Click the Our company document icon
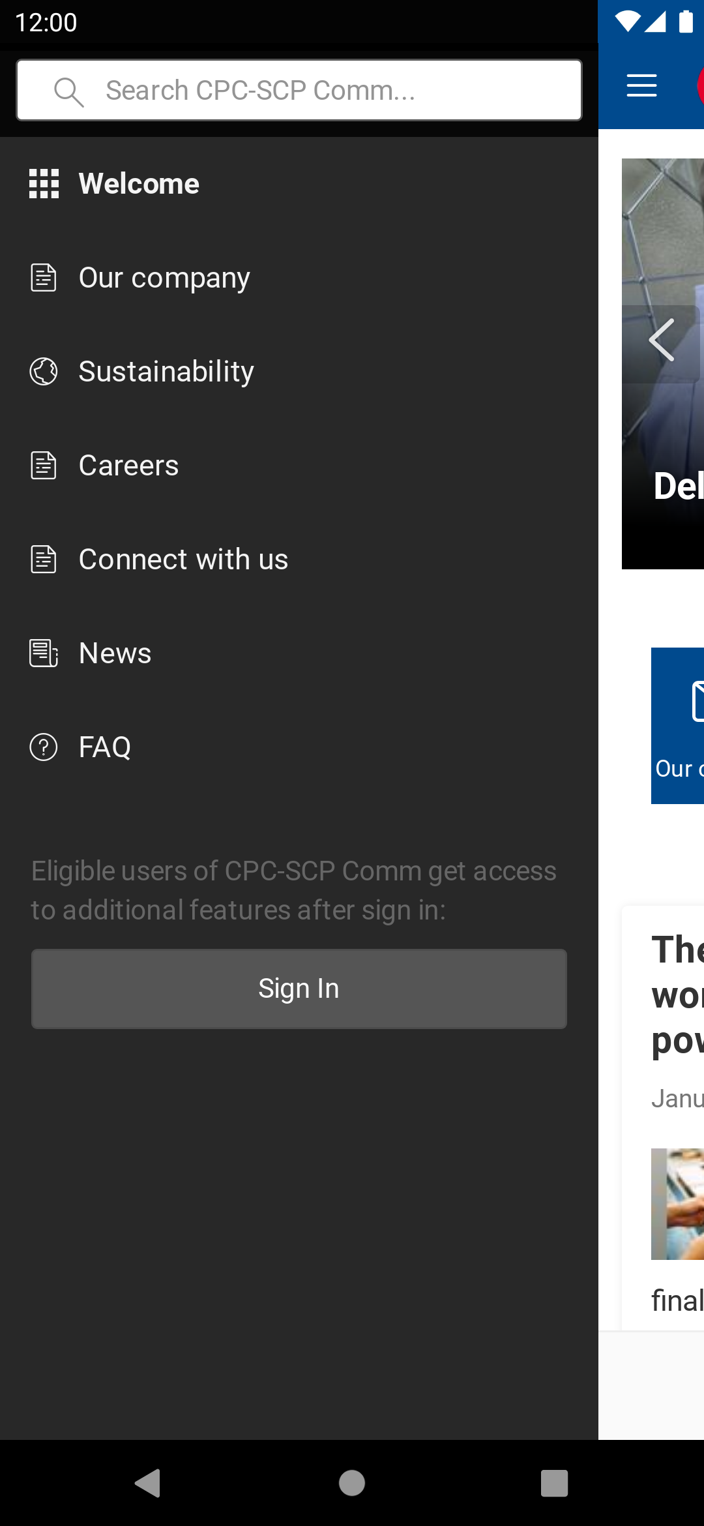The height and width of the screenshot is (1526, 704). 44,278
